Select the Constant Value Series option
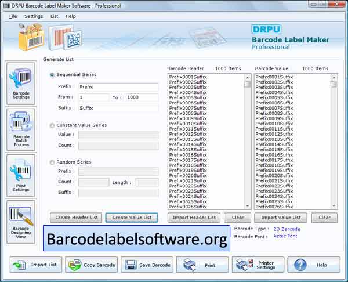This screenshot has height=282, width=348. click(52, 126)
